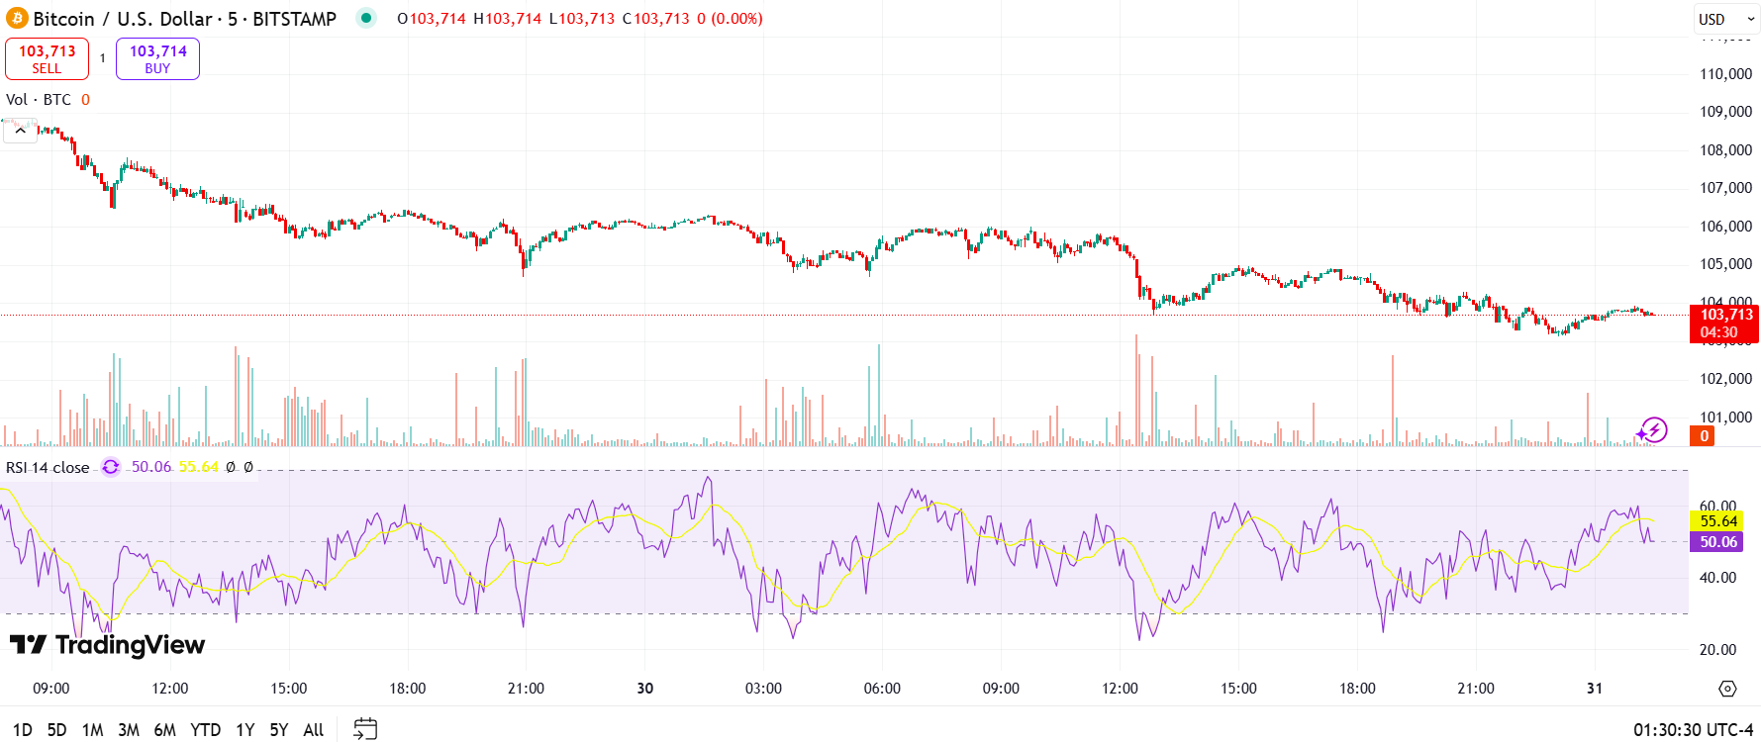This screenshot has width=1761, height=742.
Task: Select the 1D date range
Action: [22, 730]
